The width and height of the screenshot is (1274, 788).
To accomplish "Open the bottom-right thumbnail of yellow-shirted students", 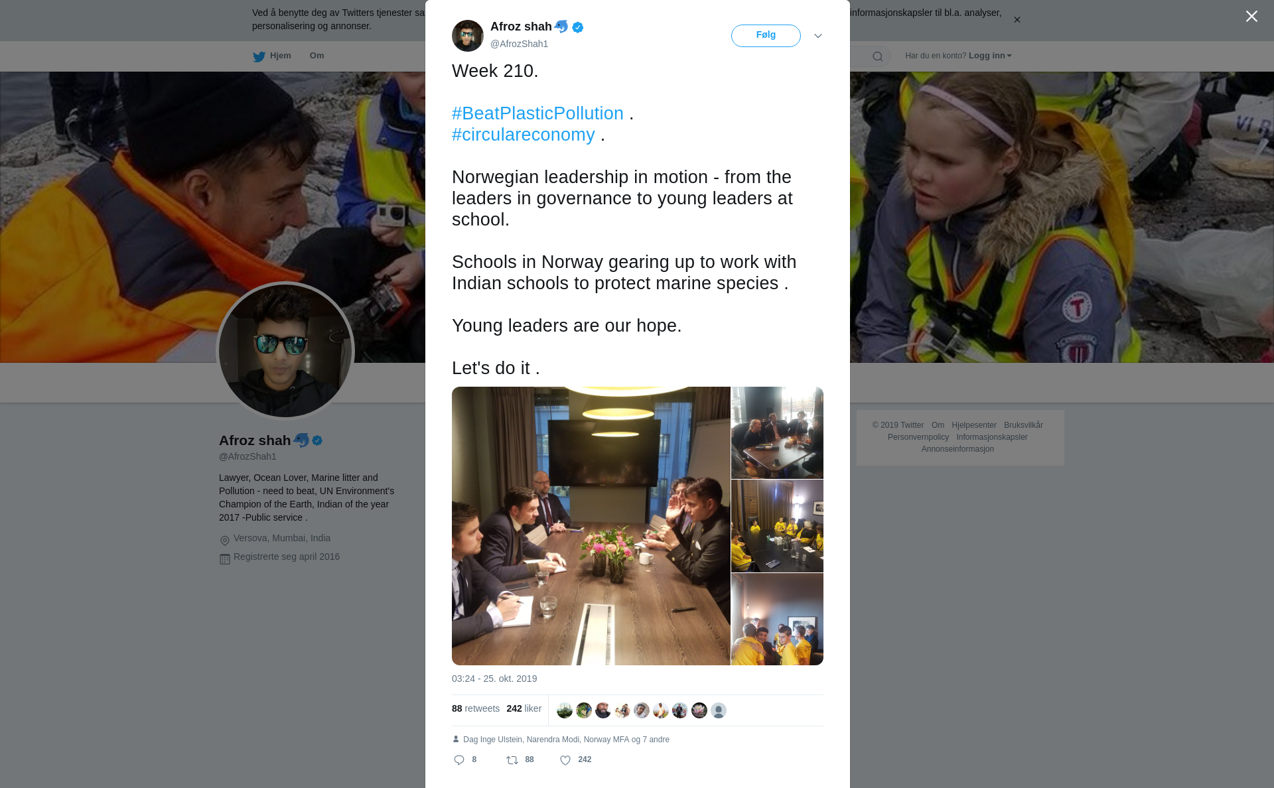I will (x=777, y=620).
